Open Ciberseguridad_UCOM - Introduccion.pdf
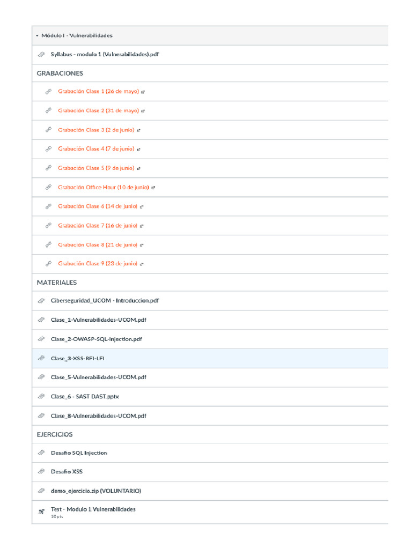 (105, 301)
